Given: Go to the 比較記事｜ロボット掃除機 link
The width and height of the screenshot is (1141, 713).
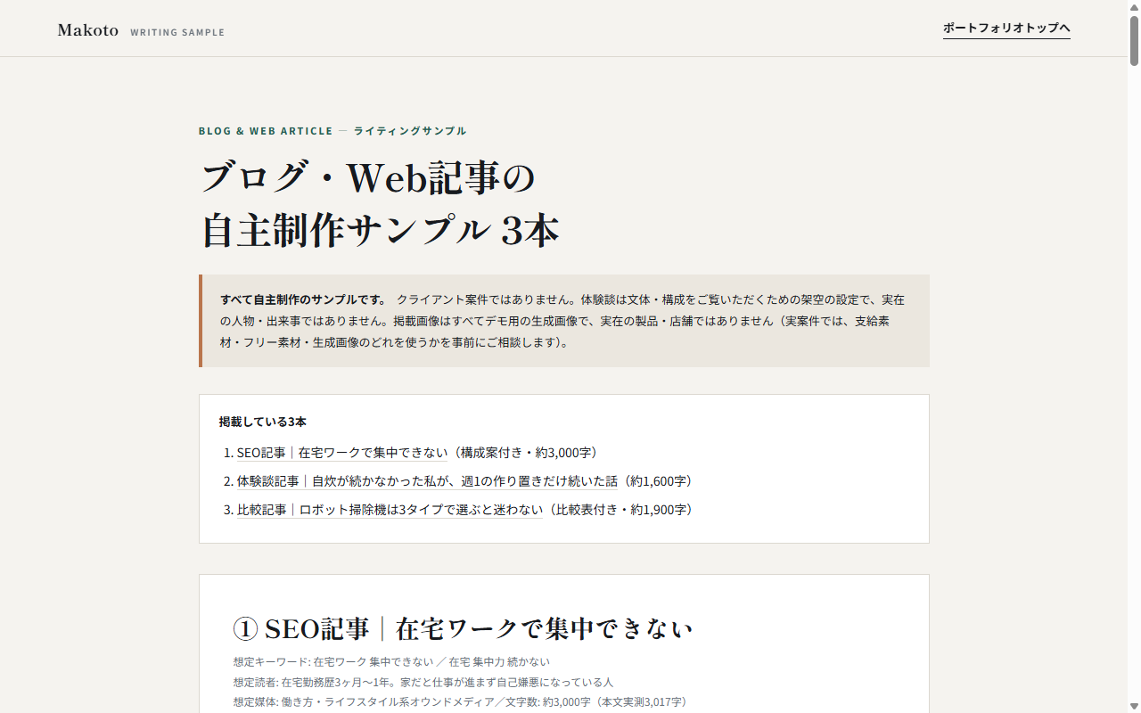Looking at the screenshot, I should (x=390, y=510).
